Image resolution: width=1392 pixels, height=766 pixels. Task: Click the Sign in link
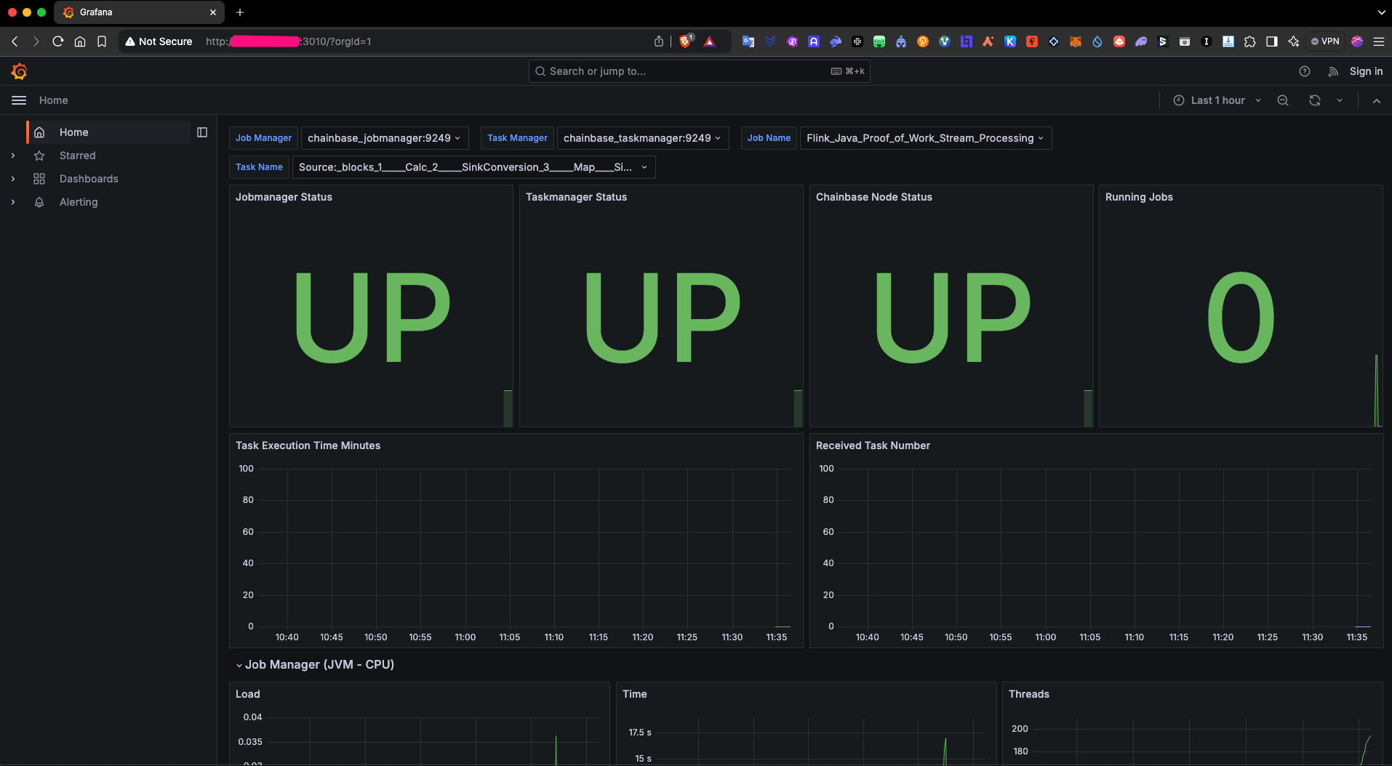click(1366, 71)
